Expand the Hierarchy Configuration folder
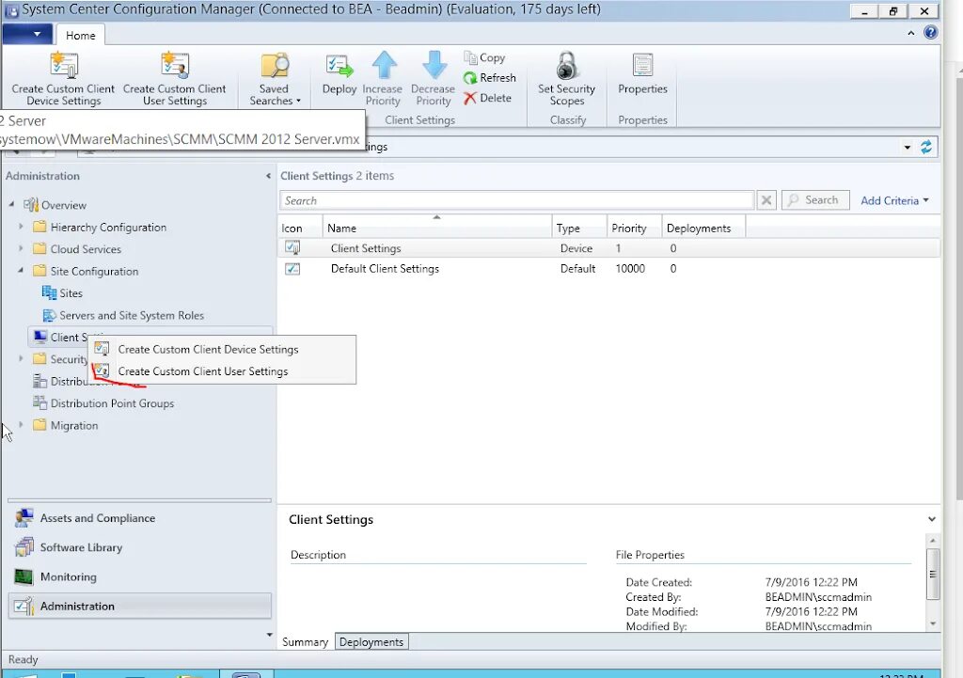This screenshot has height=678, width=963. [21, 227]
